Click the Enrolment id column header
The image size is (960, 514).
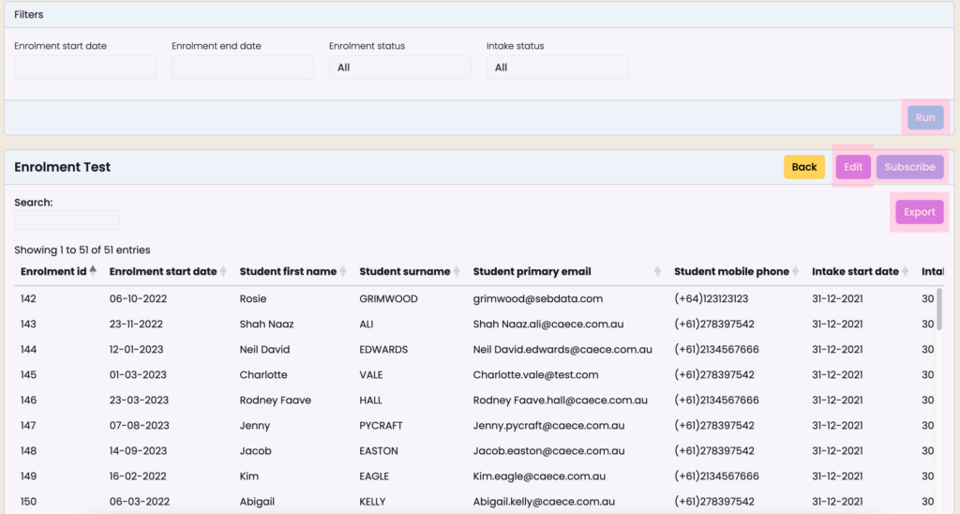tap(53, 271)
